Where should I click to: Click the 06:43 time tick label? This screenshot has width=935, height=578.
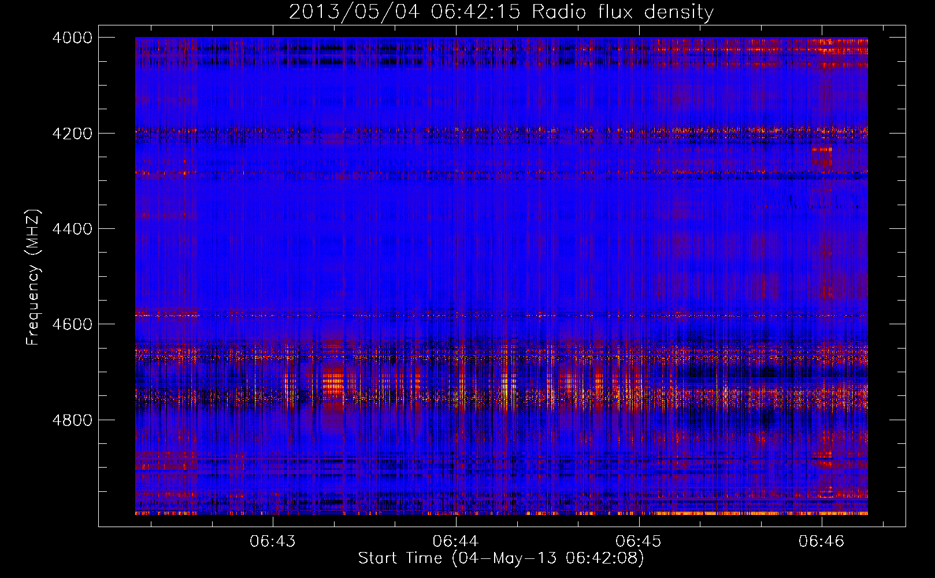click(273, 541)
